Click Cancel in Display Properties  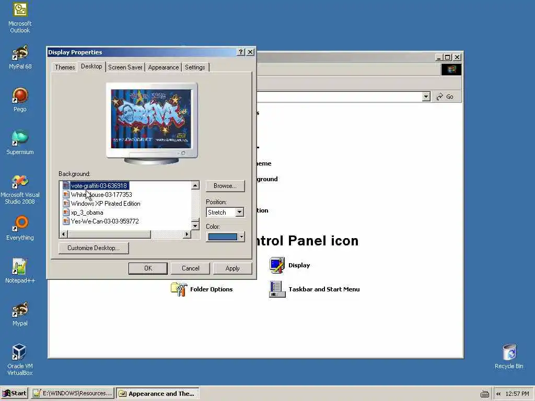(x=190, y=268)
